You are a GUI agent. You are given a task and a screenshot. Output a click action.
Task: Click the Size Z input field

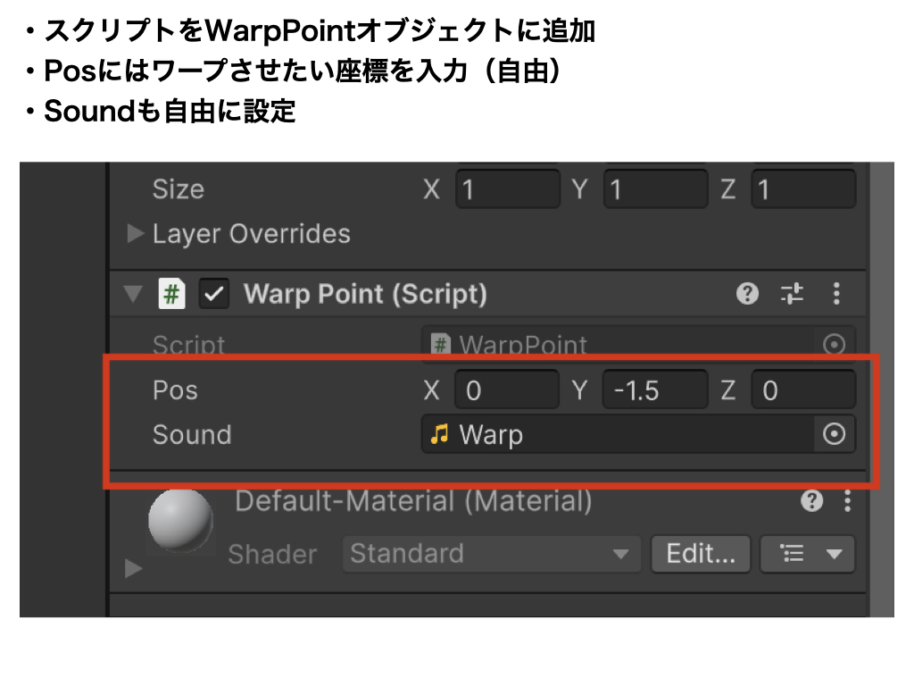click(802, 189)
